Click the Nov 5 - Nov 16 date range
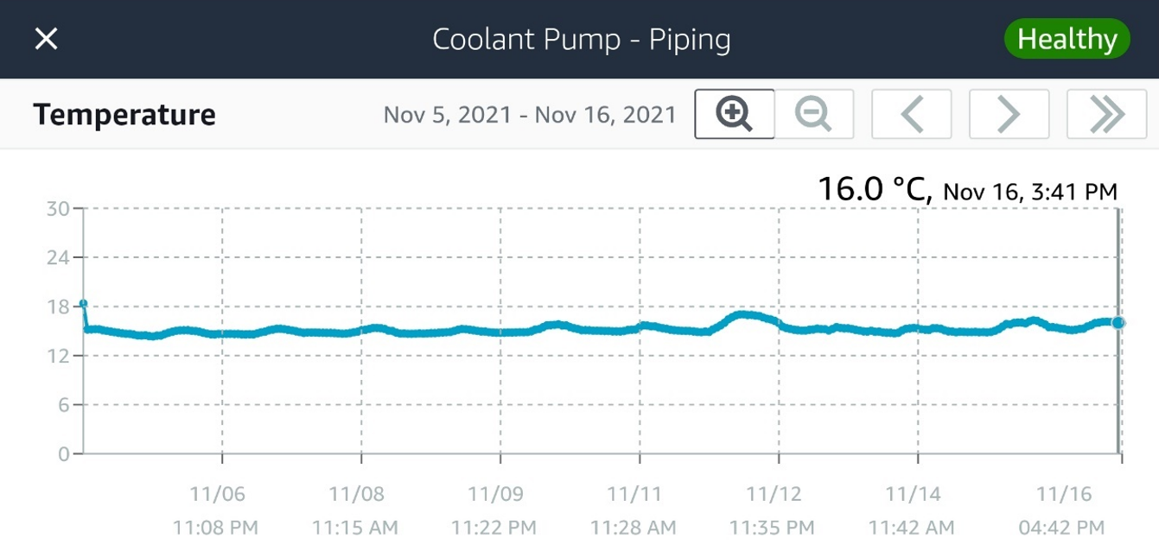The height and width of the screenshot is (544, 1159). coord(530,115)
